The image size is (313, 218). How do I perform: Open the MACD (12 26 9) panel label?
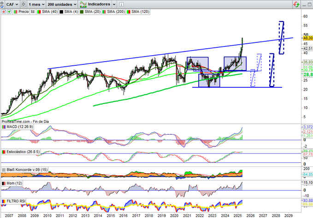pos(20,127)
